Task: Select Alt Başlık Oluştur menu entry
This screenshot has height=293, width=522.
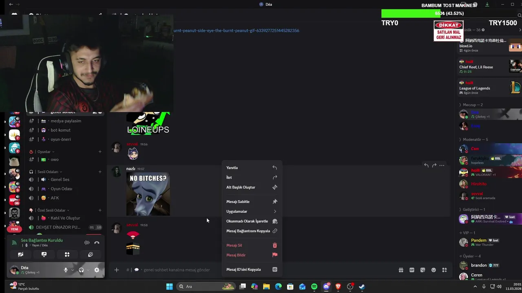Action: tap(252, 187)
